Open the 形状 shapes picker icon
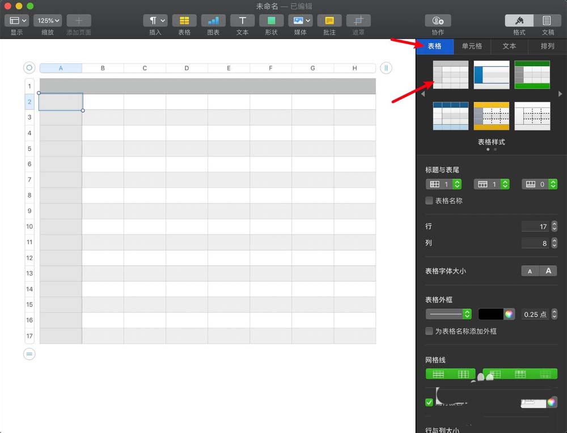 pos(271,20)
